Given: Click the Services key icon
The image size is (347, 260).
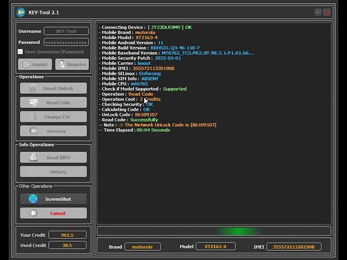Looking at the screenshot, I should tap(34, 131).
